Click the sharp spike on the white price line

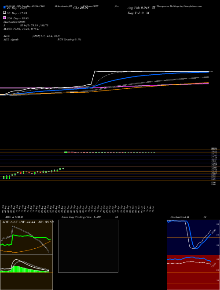point(95,71)
